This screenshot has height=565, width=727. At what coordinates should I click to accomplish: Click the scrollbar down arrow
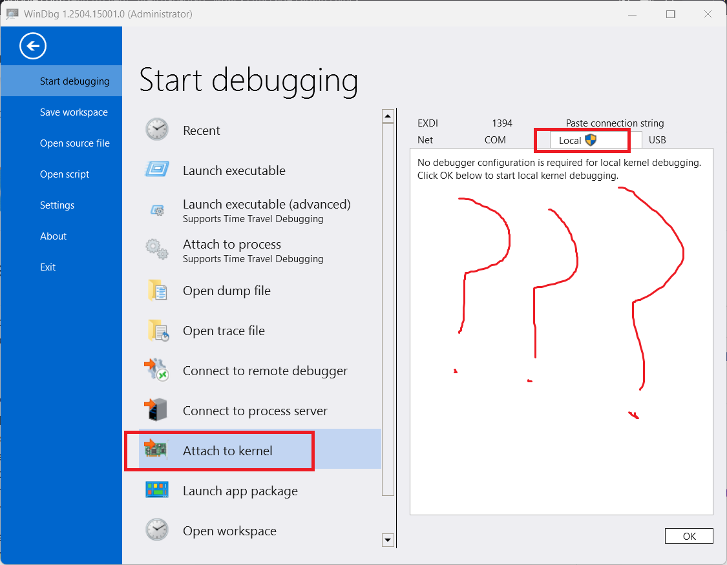click(x=388, y=540)
